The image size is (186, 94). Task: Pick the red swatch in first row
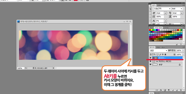tap(150, 30)
